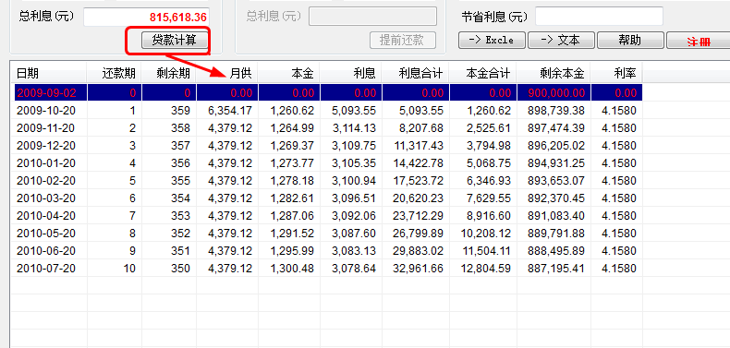
Task: Click the 还款期 column header
Action: point(115,73)
